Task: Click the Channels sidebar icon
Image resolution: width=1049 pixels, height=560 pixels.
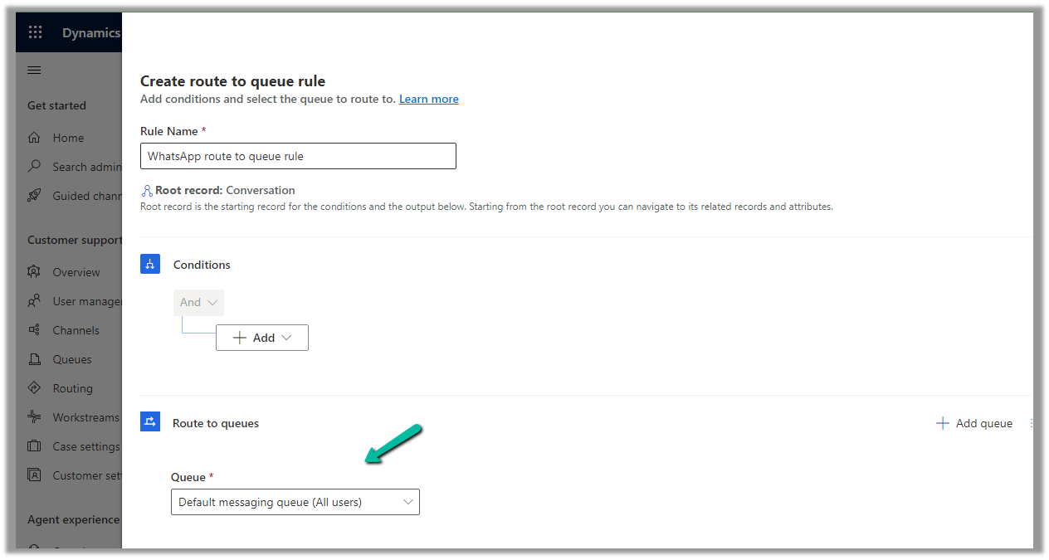Action: [x=35, y=330]
